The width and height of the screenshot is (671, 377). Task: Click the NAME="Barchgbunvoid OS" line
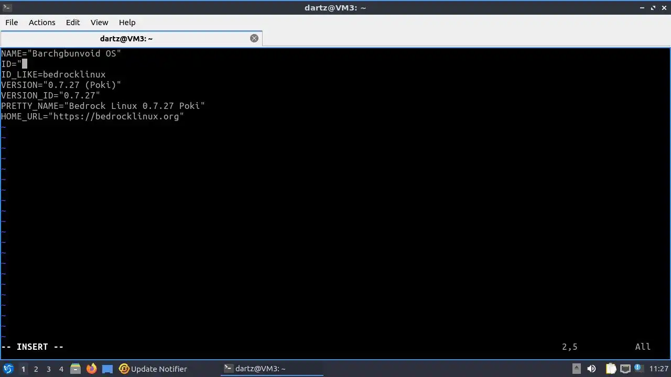(61, 53)
